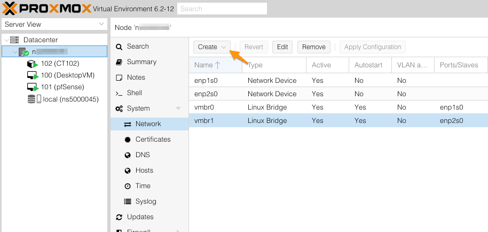Open the Syslog view

point(146,202)
